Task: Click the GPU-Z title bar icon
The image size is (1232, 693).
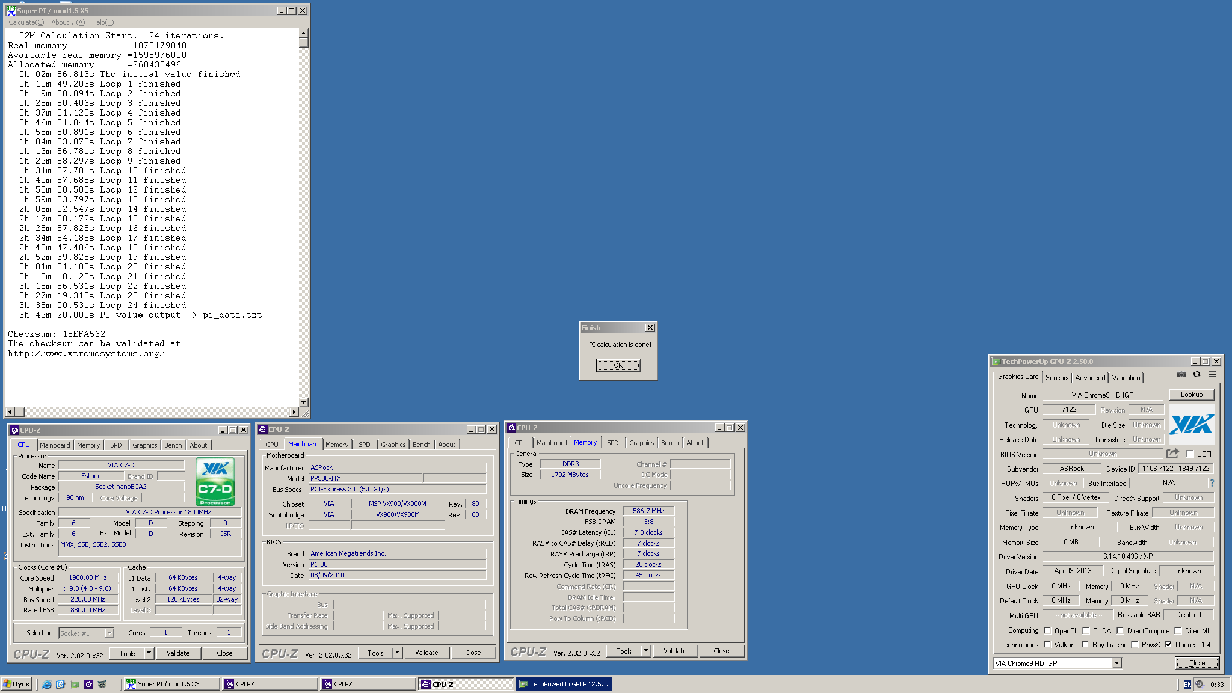Action: [x=996, y=362]
